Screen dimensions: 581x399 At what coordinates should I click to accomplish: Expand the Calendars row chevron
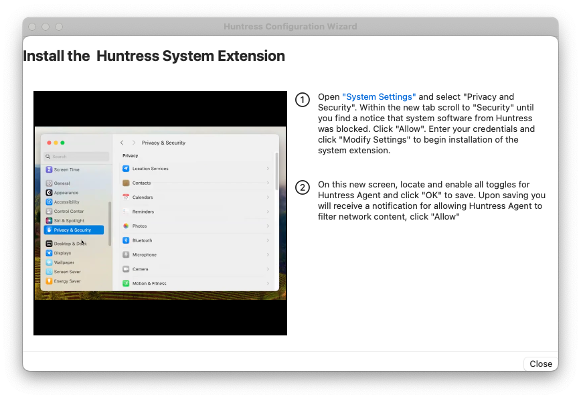(268, 197)
